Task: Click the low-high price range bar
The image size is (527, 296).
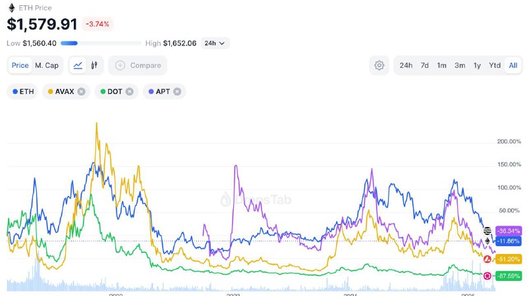Action: 101,43
